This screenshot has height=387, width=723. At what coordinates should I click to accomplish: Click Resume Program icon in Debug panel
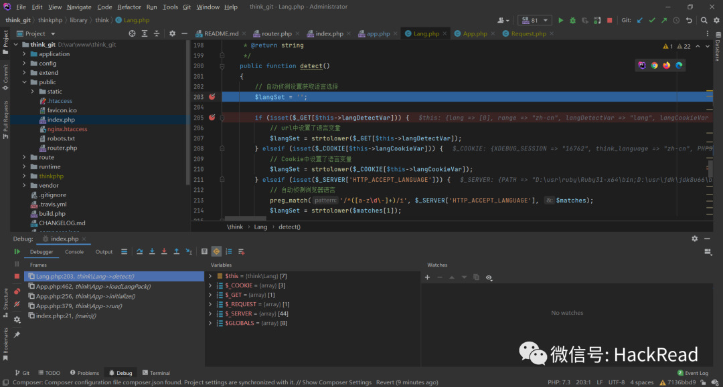17,252
